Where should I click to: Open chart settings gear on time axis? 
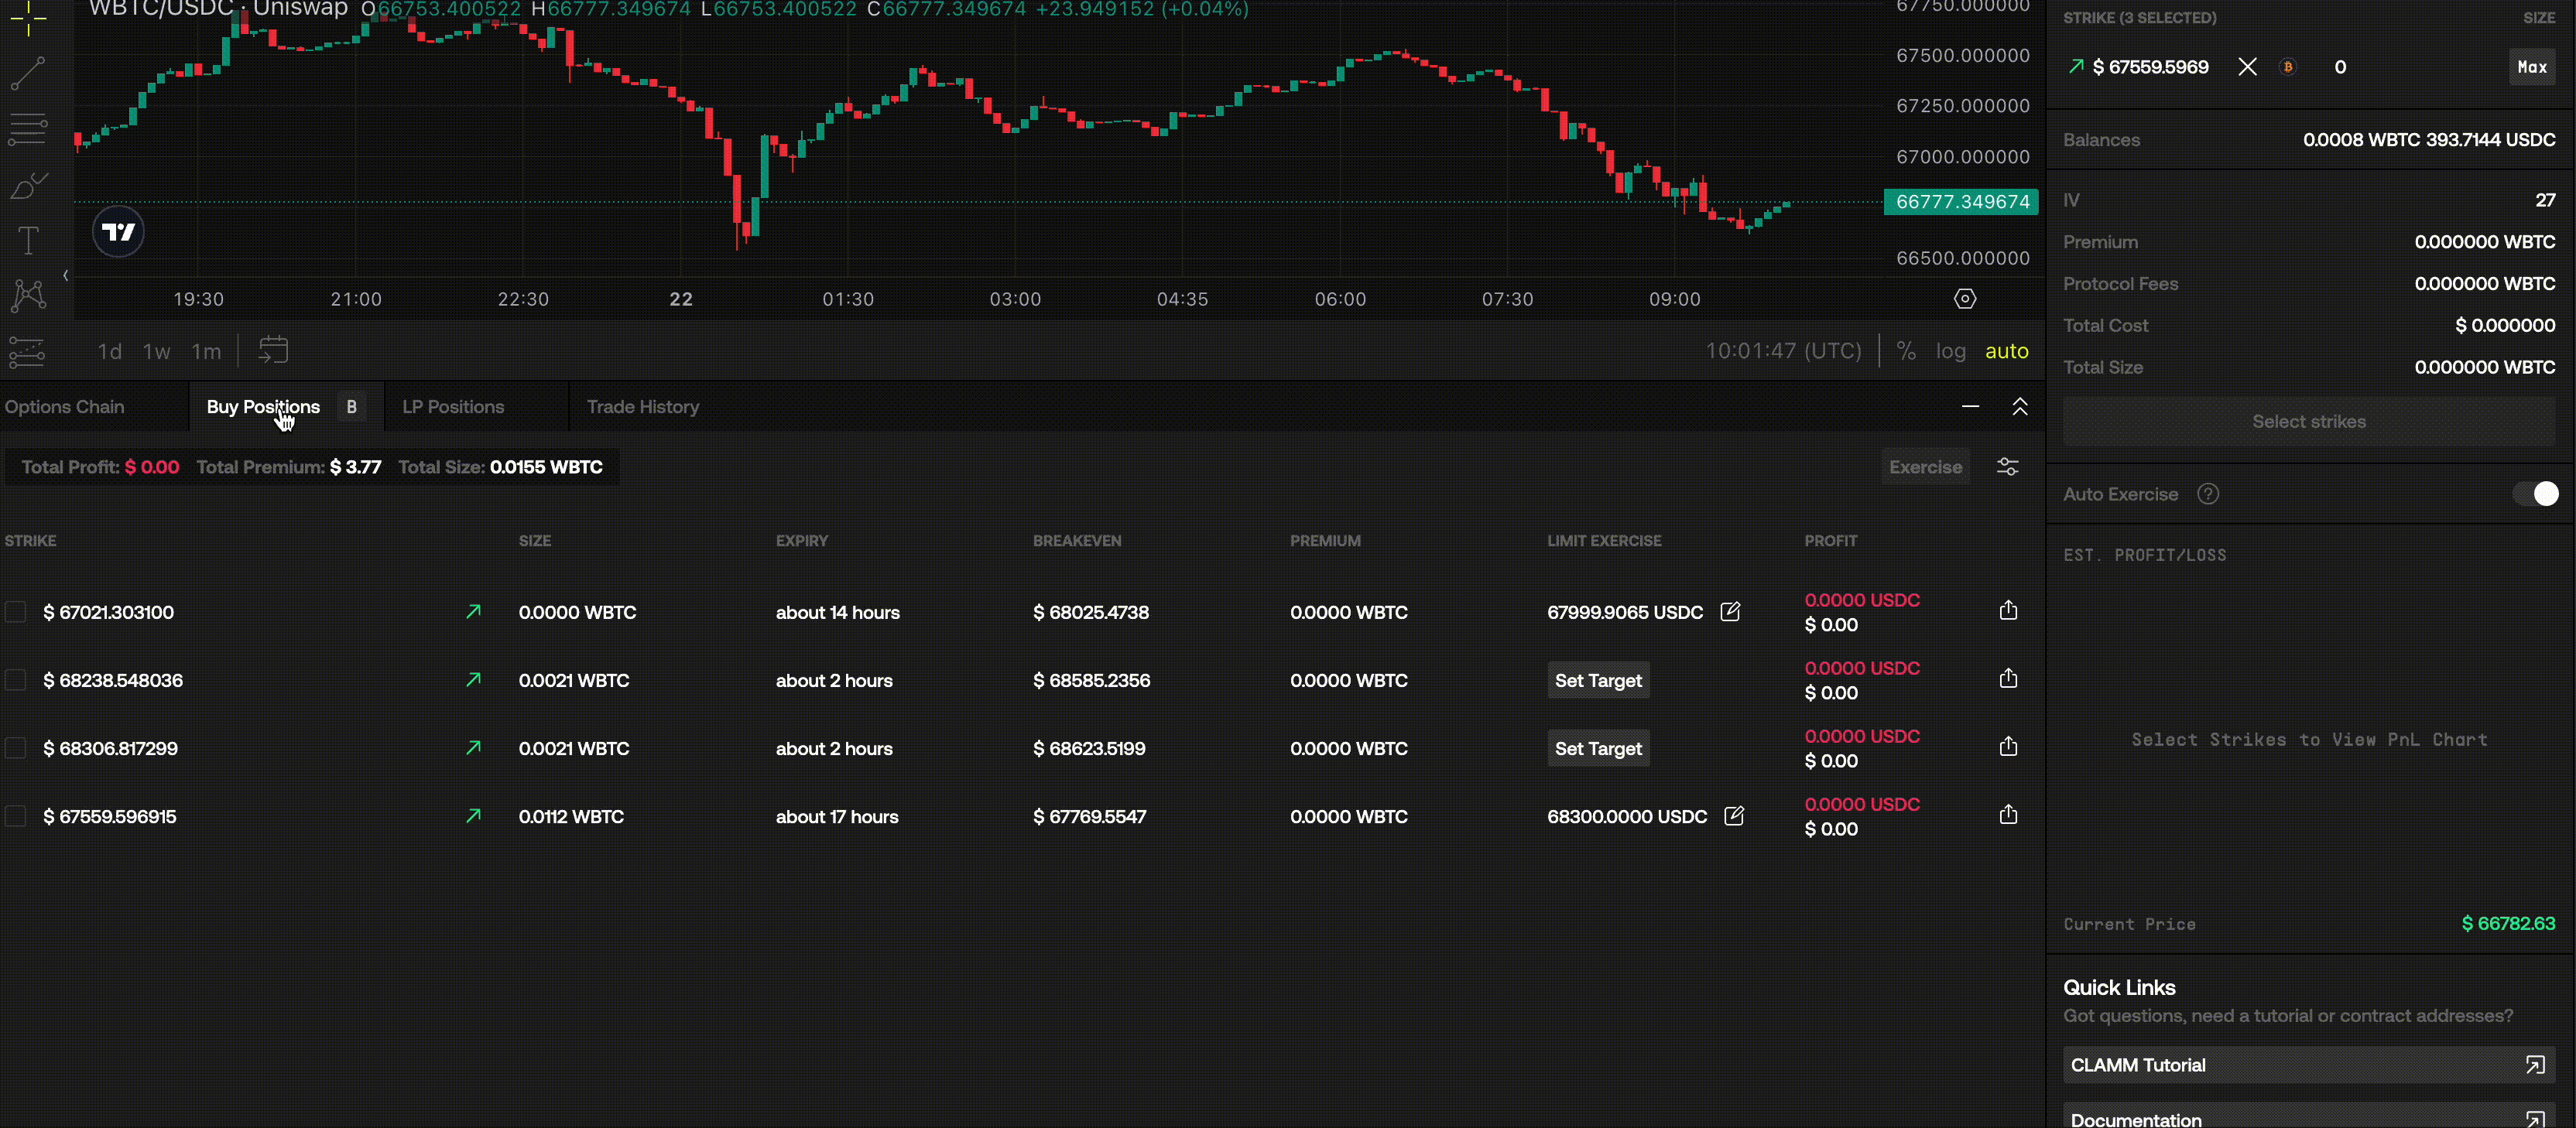click(x=1965, y=299)
